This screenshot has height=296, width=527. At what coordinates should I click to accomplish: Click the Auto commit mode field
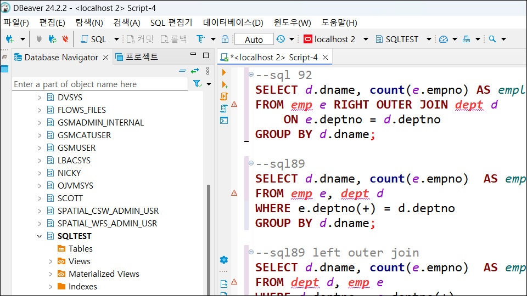[254, 39]
